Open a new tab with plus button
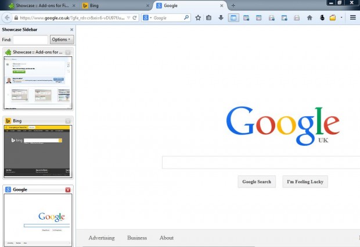This screenshot has height=247, width=360. pyautogui.click(x=233, y=6)
